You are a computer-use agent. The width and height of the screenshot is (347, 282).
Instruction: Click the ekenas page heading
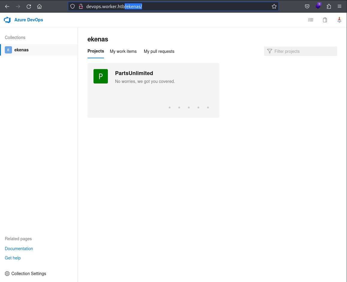(98, 39)
